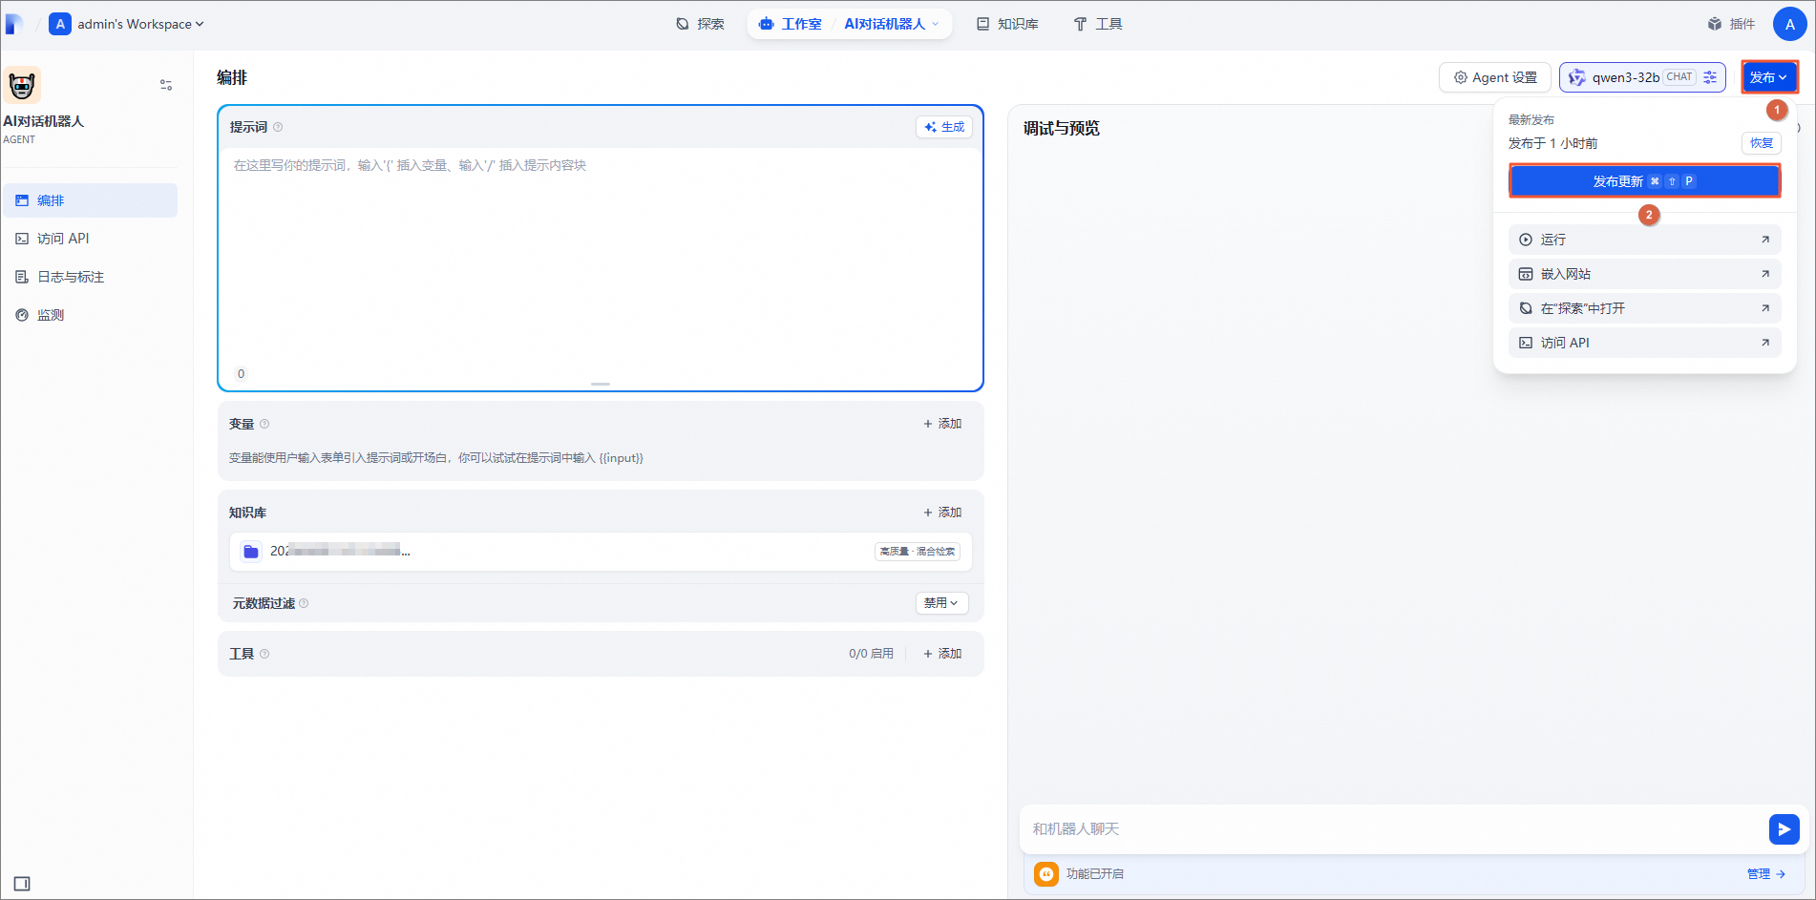
Task: Show the help tip next to 变量
Action: coord(264,424)
